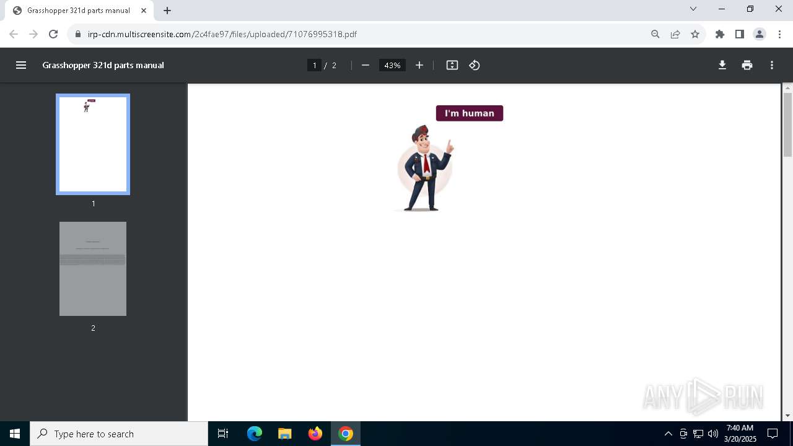The image size is (793, 446).
Task: Share this page icon in address bar
Action: (x=675, y=34)
